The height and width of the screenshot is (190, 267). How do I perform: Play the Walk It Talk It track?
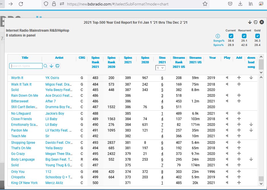tap(227, 84)
